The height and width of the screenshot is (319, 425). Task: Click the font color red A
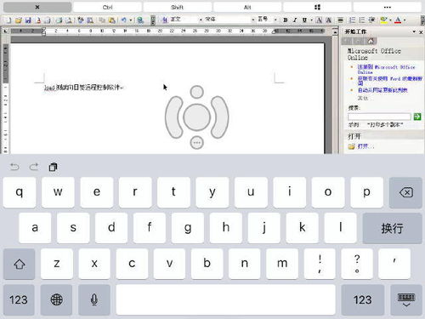[x=398, y=20]
